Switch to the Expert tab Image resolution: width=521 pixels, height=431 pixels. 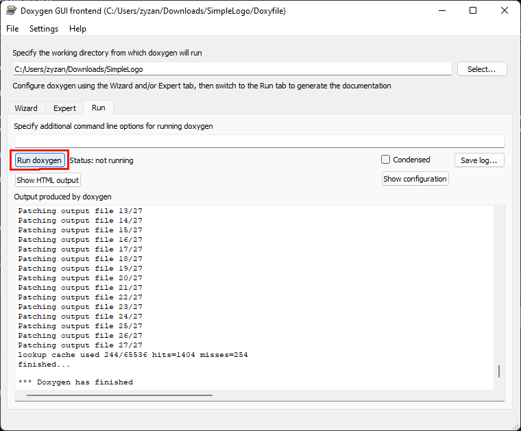[64, 108]
